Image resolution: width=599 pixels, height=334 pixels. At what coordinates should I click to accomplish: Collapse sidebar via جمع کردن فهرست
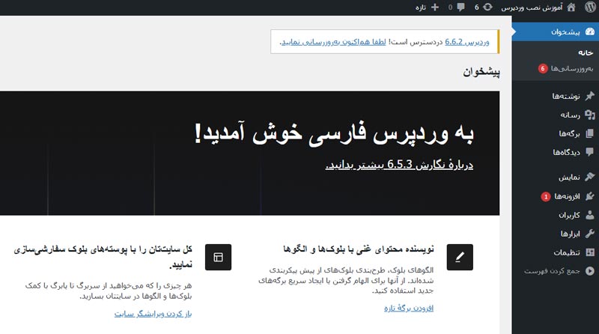552,271
